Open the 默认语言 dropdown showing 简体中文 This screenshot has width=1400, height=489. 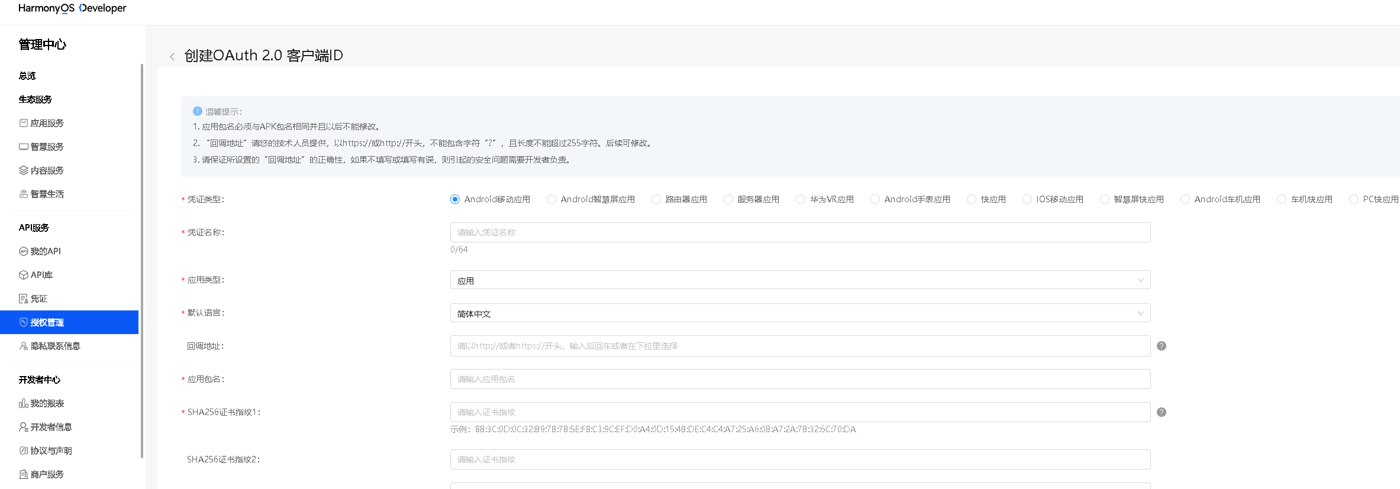pos(800,313)
